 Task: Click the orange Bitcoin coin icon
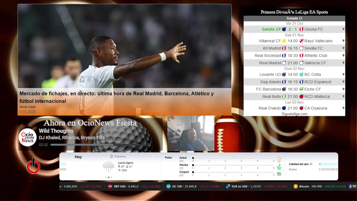(x=296, y=186)
